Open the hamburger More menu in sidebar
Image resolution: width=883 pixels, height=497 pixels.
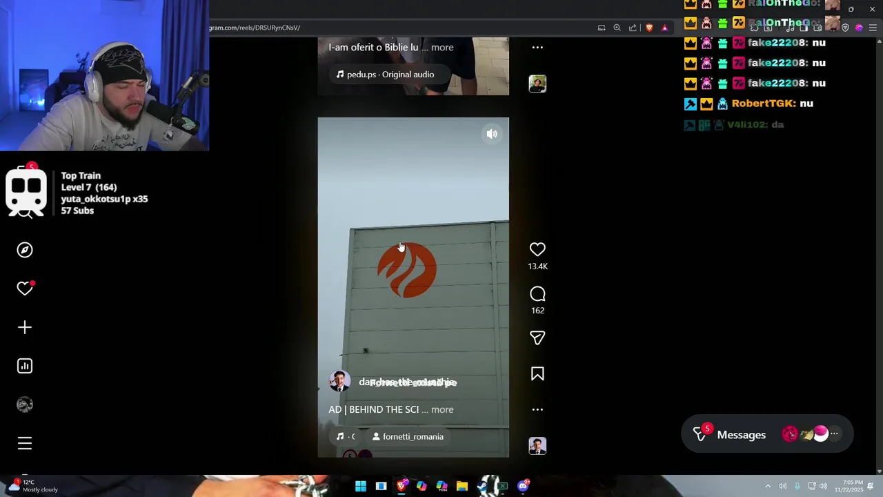(25, 443)
